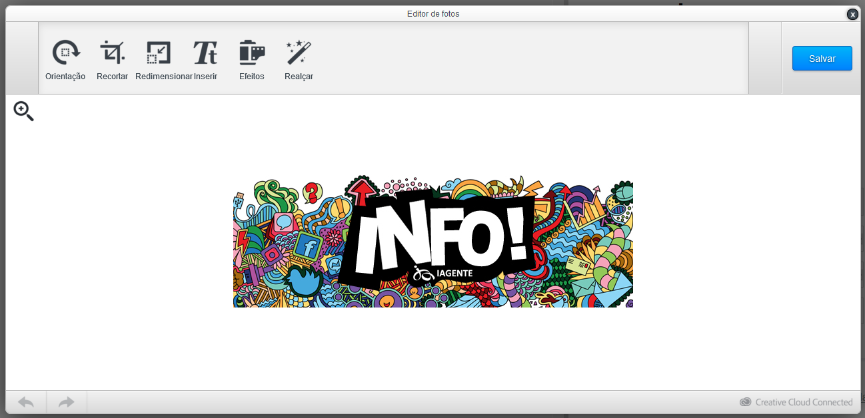Click the Creative Cloud Connected text
The image size is (865, 418).
point(804,402)
